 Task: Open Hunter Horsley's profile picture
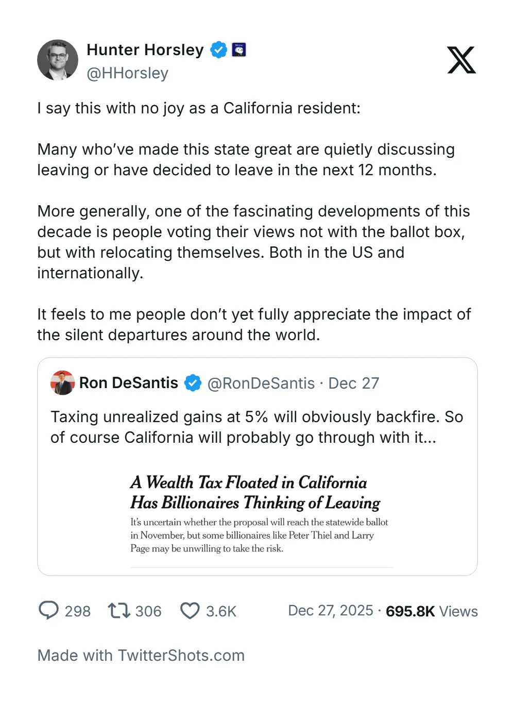click(58, 60)
